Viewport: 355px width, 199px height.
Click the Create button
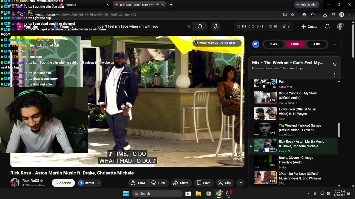pos(309,27)
